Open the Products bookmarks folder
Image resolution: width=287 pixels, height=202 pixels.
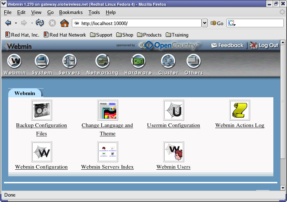[x=149, y=35]
